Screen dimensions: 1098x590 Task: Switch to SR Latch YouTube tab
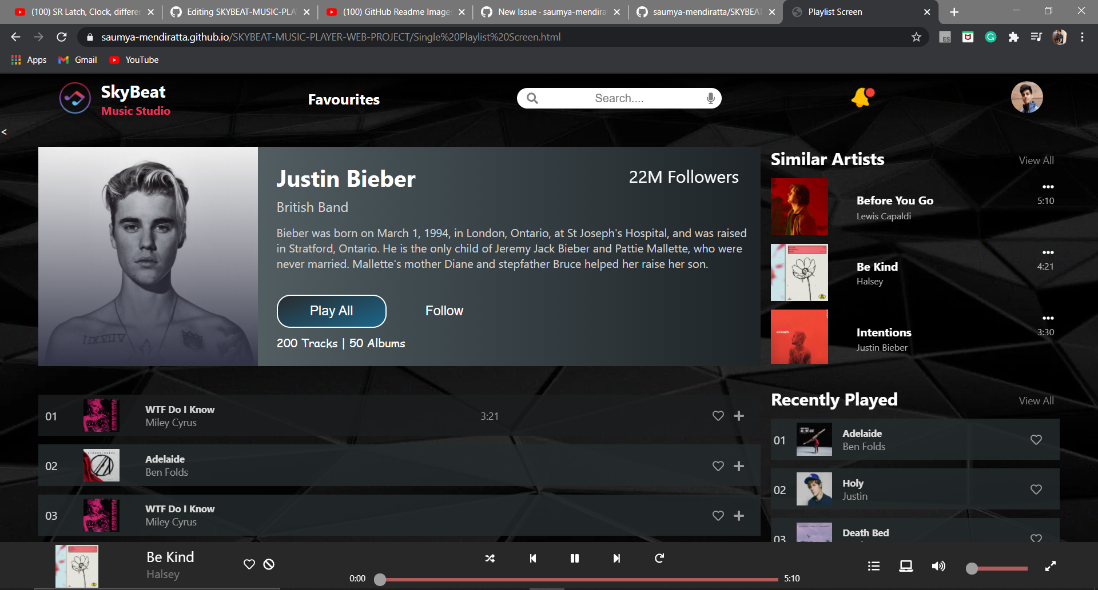[x=85, y=12]
